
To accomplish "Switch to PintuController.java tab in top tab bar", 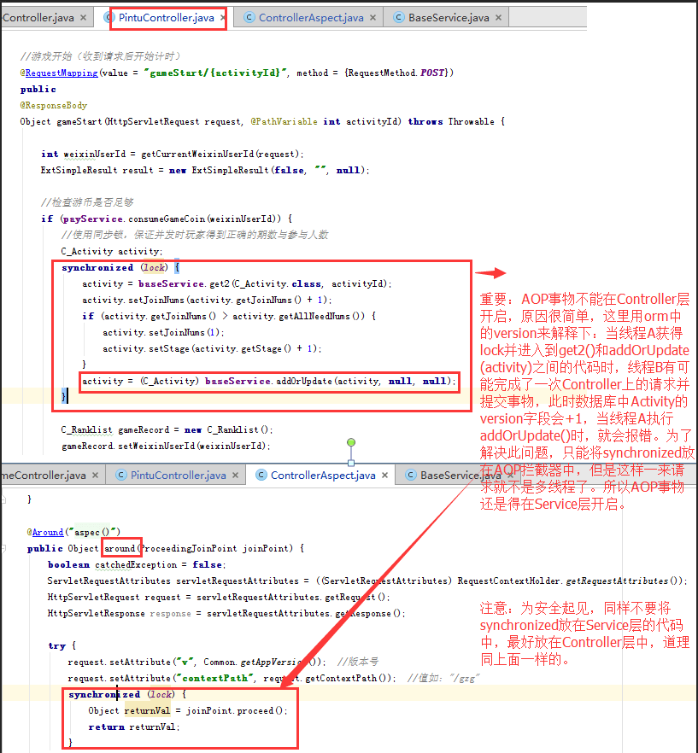I will pos(167,18).
